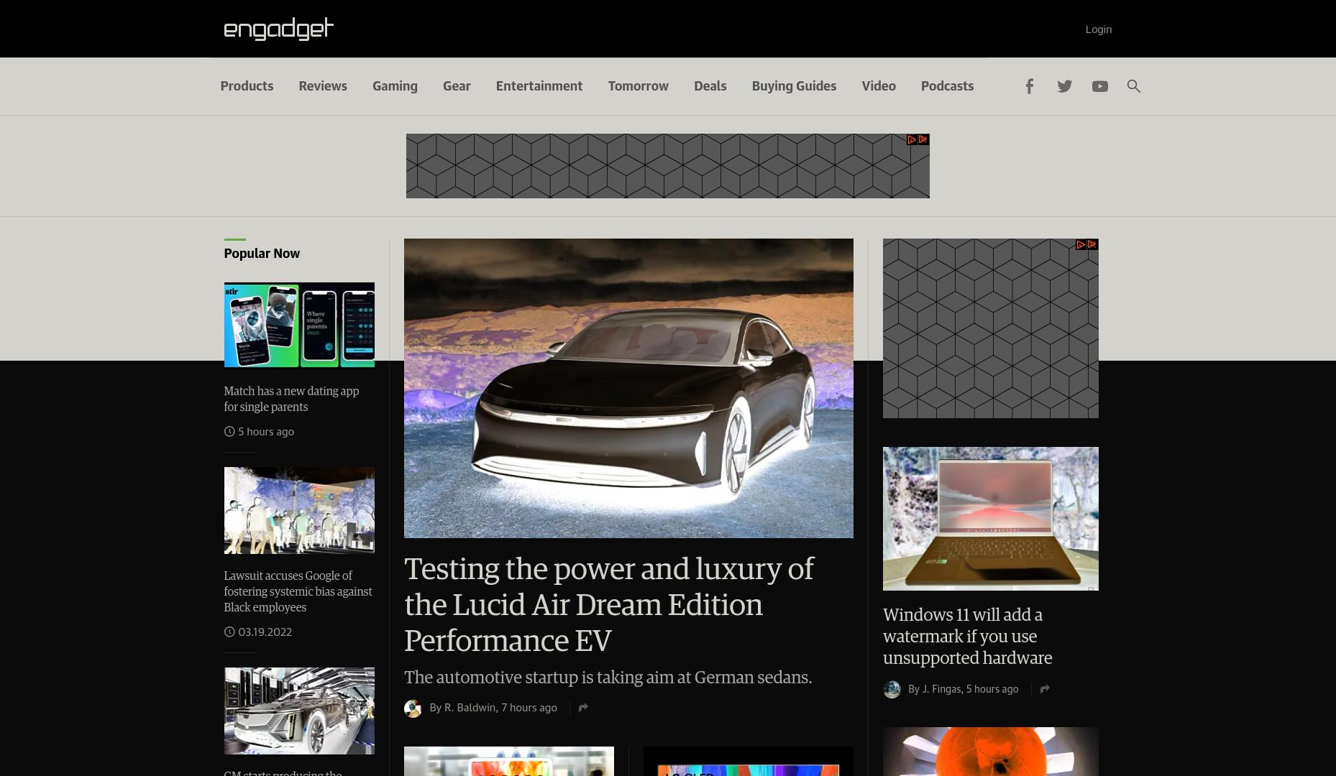Click the 7 hours ago timestamp
Viewport: 1336px width, 776px height.
[529, 708]
